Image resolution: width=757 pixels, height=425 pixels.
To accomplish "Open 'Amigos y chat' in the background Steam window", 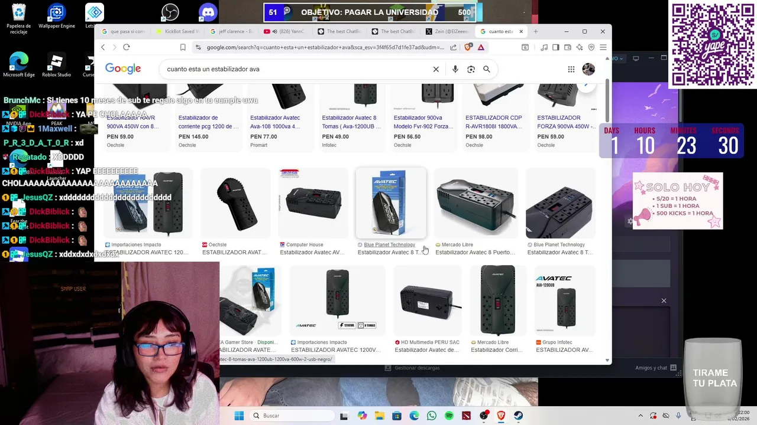I will point(655,368).
